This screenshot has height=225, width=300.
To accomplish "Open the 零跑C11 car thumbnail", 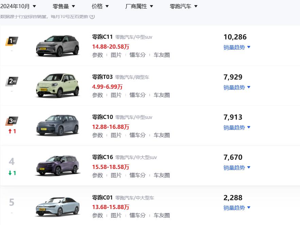I will (57, 46).
